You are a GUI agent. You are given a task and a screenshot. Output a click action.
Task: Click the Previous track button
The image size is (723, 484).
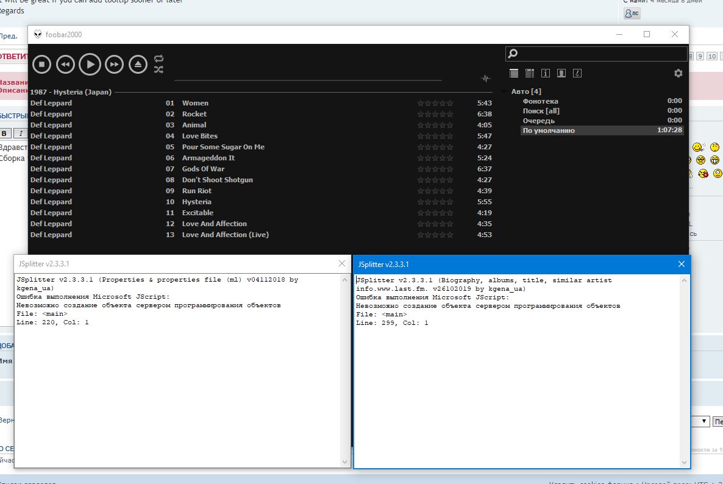point(65,64)
